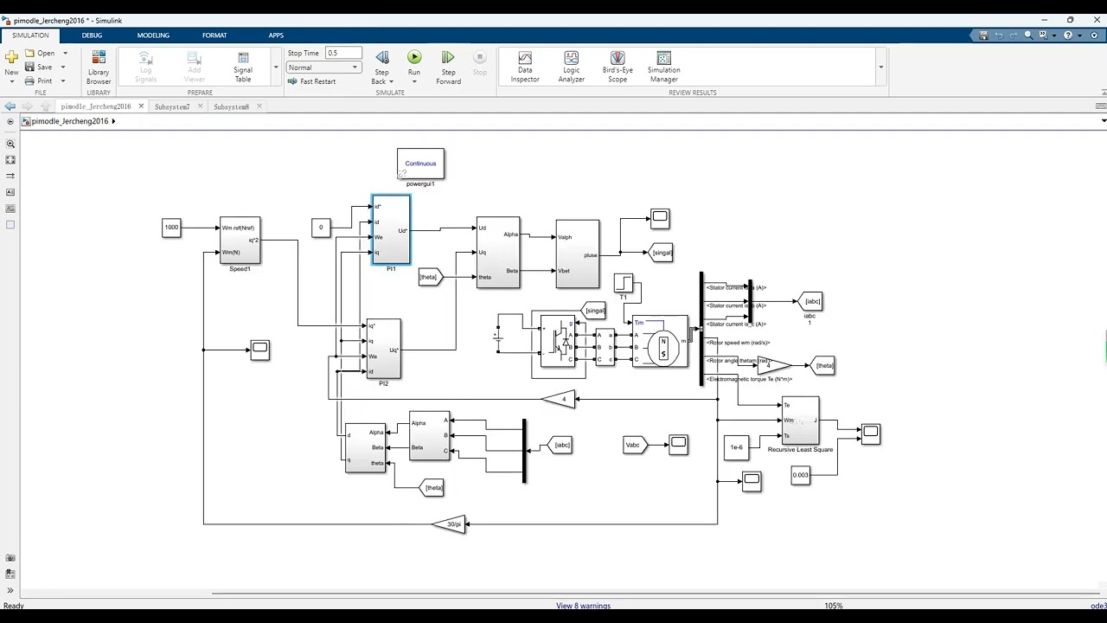The height and width of the screenshot is (623, 1107).
Task: Select the 0.003 constant block
Action: pyautogui.click(x=801, y=474)
